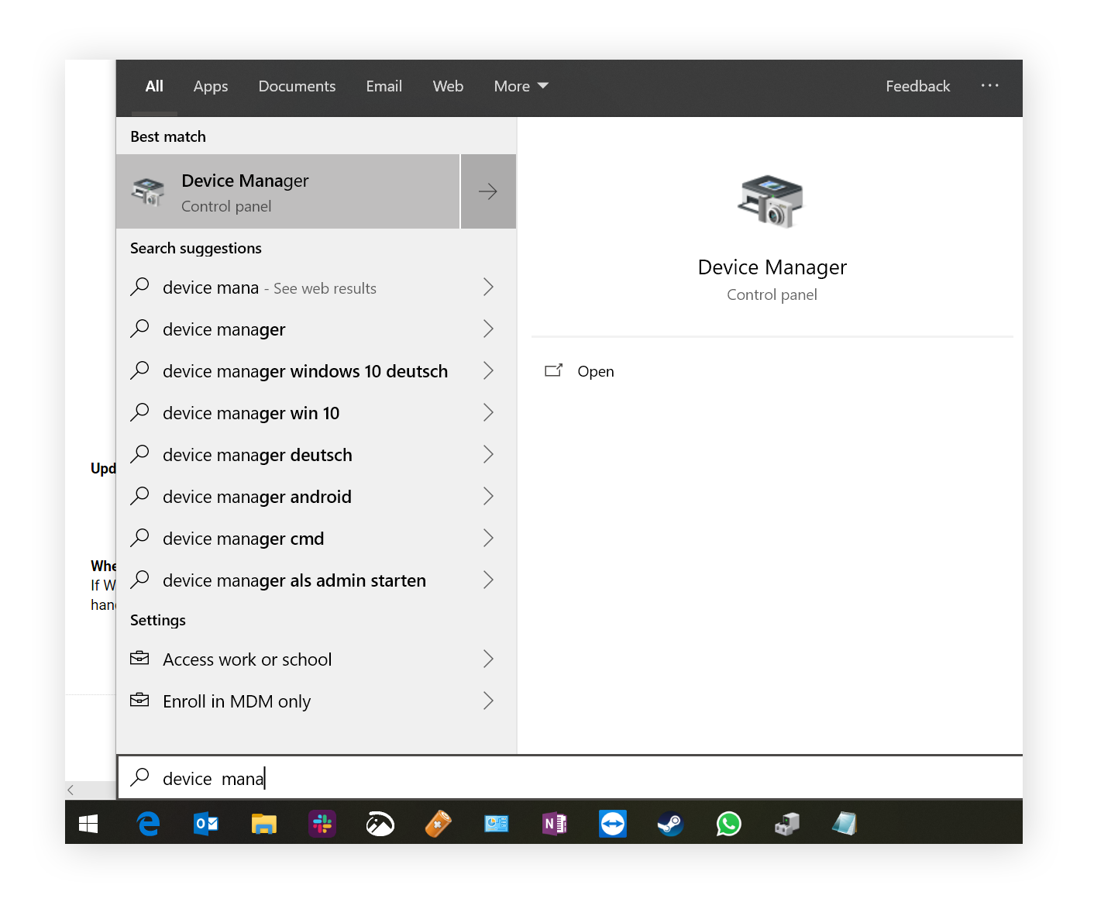
Task: Switch to the Documents search tab
Action: (297, 86)
